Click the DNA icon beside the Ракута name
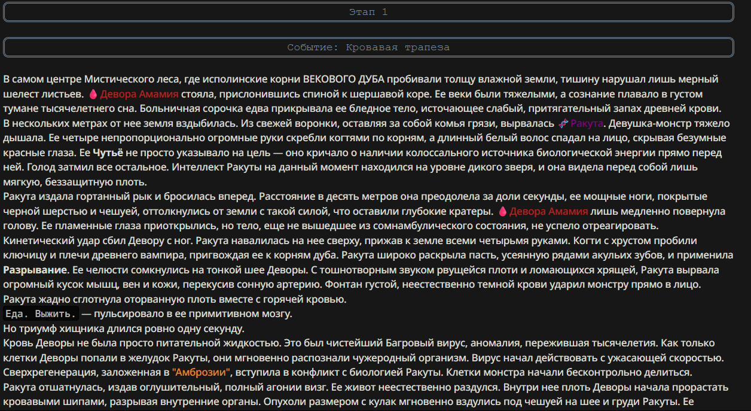The image size is (751, 411). (563, 123)
